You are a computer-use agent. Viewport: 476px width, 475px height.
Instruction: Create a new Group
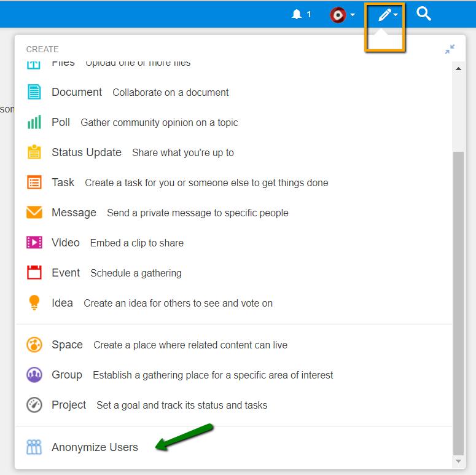[67, 375]
